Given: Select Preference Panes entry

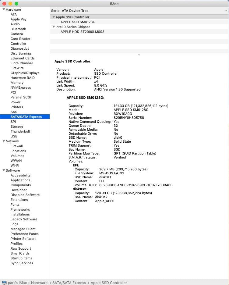Looking at the screenshot, I should pyautogui.click(x=25, y=234).
